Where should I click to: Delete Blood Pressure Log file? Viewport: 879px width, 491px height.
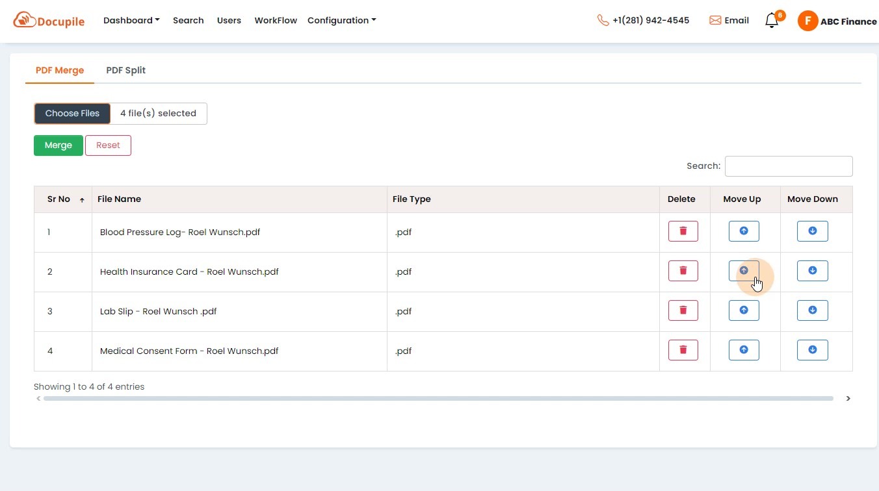point(683,231)
